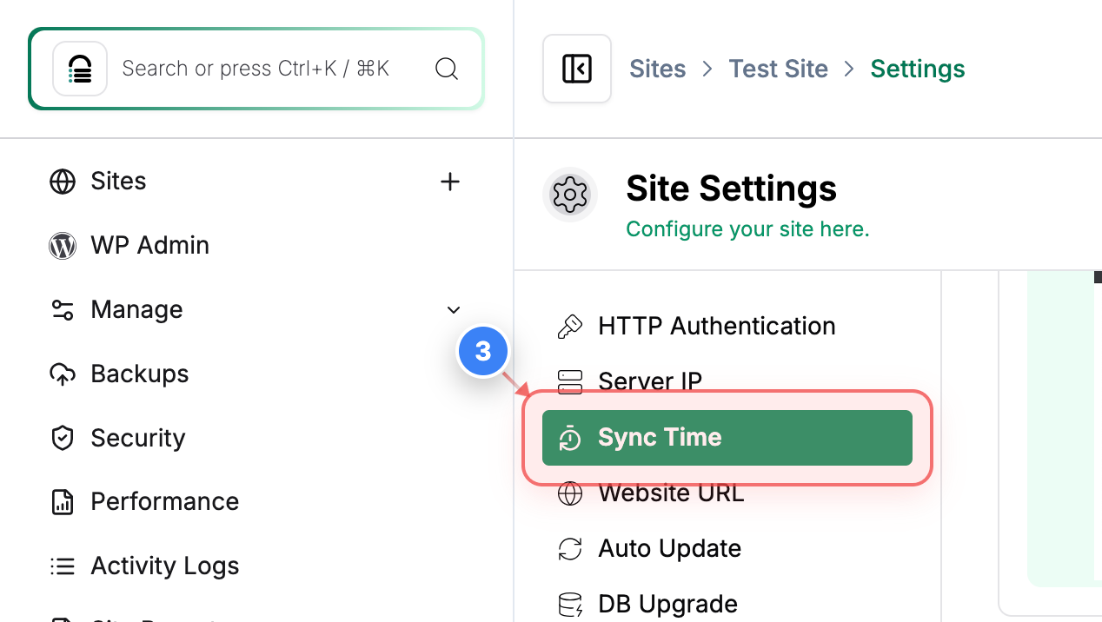Click the Backups cloud upload icon
The image size is (1102, 622).
tap(63, 374)
